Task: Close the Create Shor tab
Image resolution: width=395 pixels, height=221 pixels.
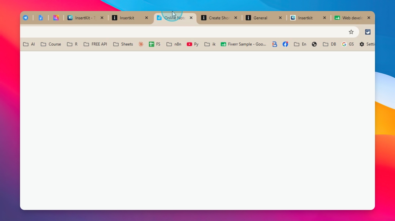Action: pos(236,18)
